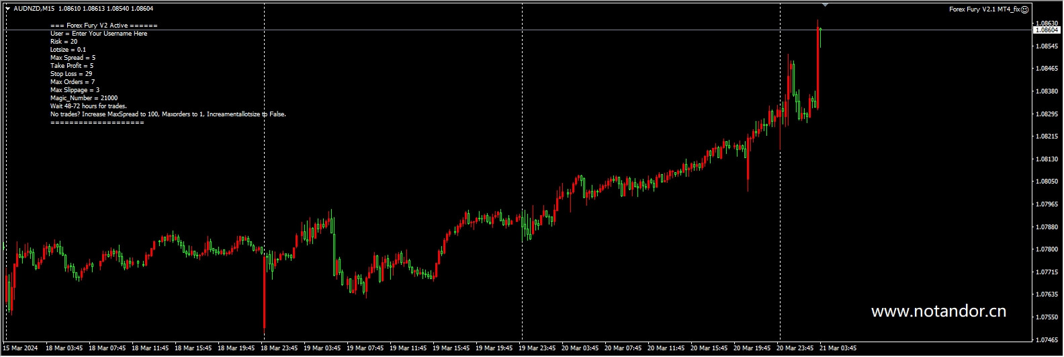The width and height of the screenshot is (1064, 357).
Task: Click the 'Lotsize = 0.1' line
Action: [x=68, y=50]
